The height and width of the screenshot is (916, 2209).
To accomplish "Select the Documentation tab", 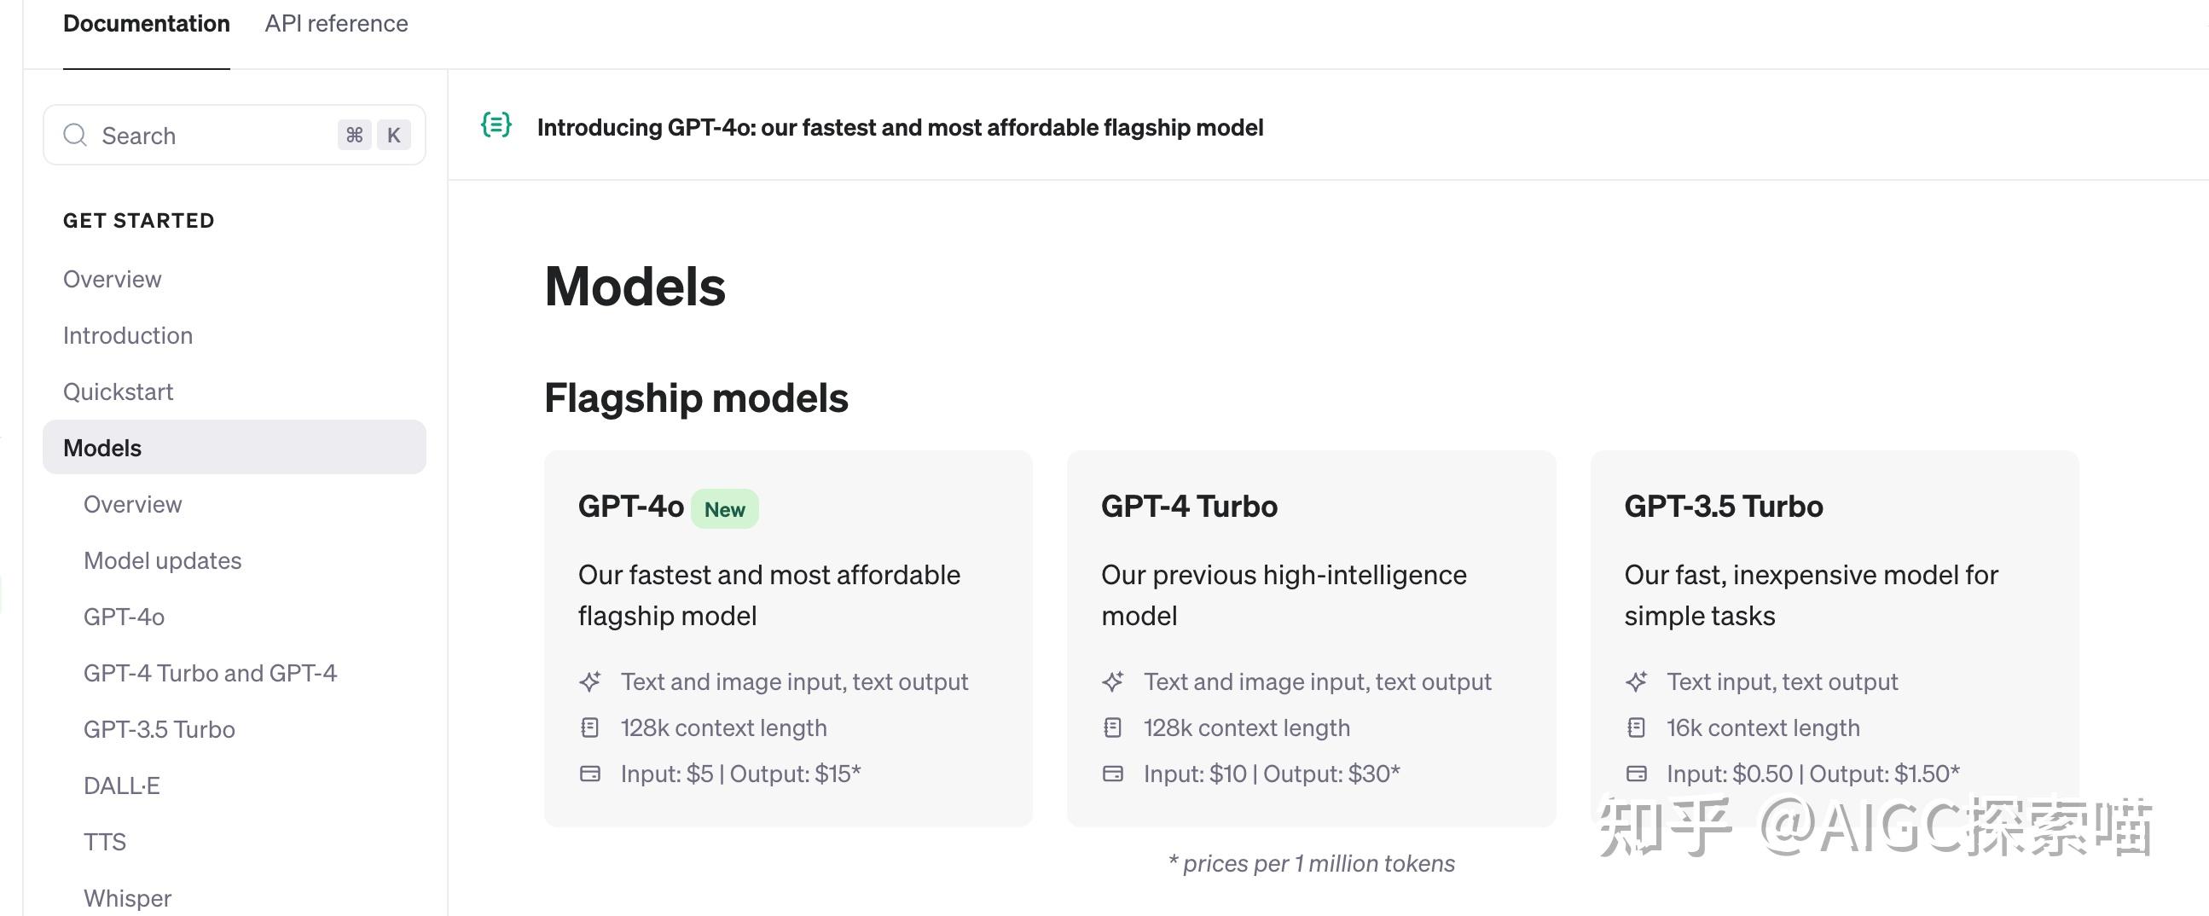I will tap(146, 23).
